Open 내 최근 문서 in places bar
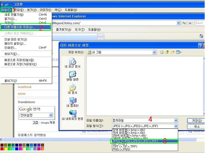Image resolution: width=205 pixels, height=153 pixels. coord(72,63)
